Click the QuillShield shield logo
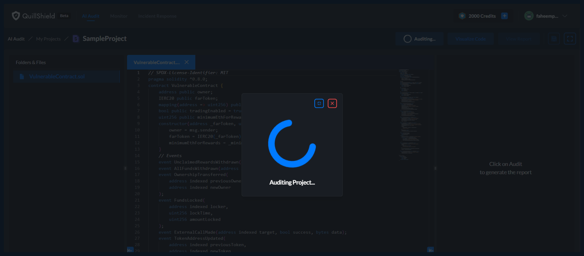This screenshot has height=256, width=584. pyautogui.click(x=16, y=16)
